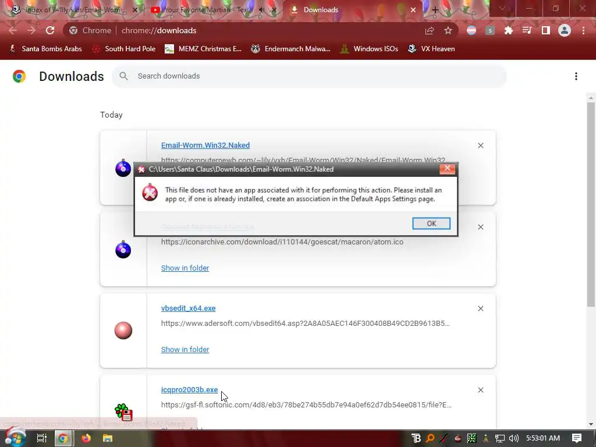This screenshot has height=447, width=596.
Task: Remove Email-Worm.Win32.Naked from downloads list
Action: (x=480, y=146)
